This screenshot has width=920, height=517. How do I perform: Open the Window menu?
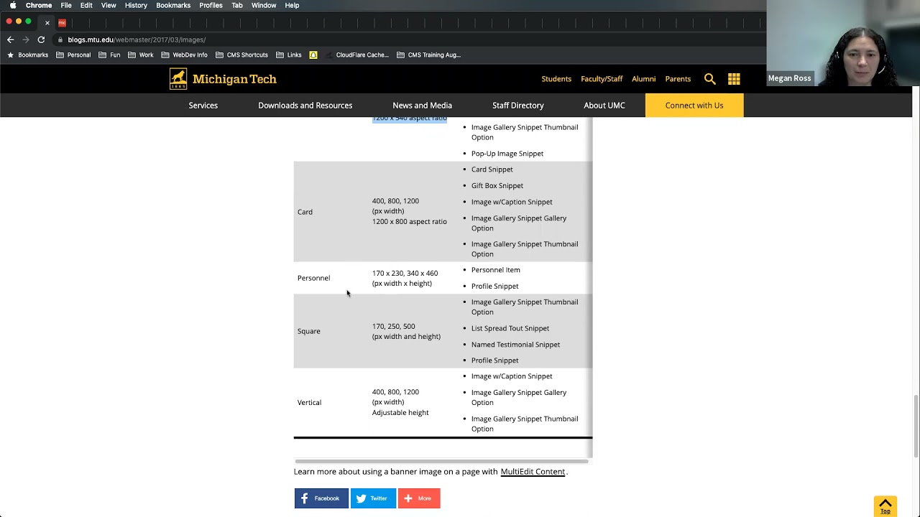264,5
